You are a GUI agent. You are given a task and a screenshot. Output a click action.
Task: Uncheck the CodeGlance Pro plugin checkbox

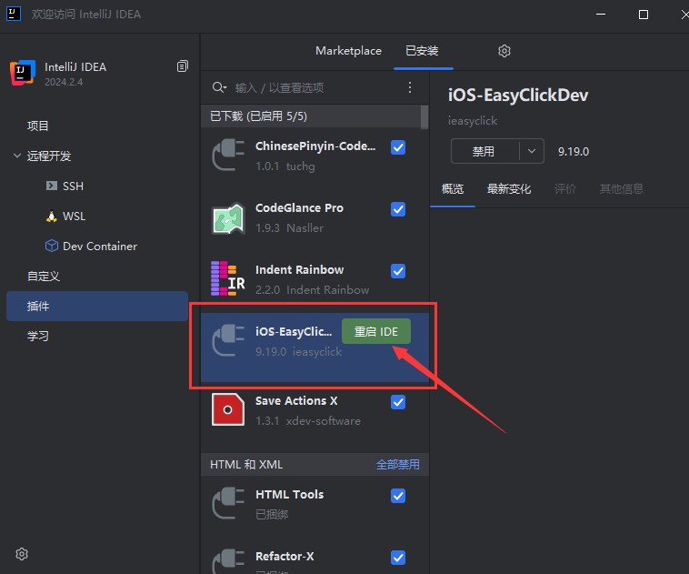(398, 209)
